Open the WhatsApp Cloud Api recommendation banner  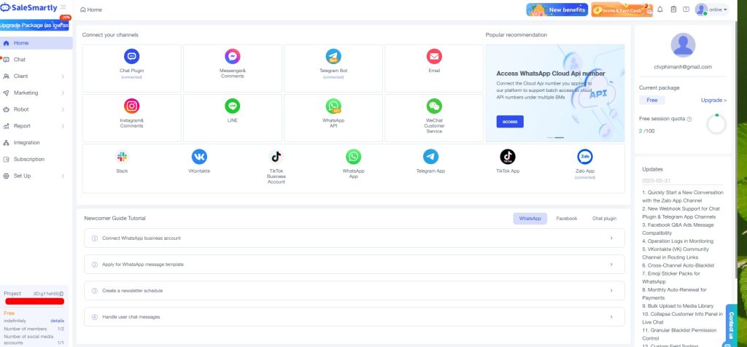click(x=555, y=93)
